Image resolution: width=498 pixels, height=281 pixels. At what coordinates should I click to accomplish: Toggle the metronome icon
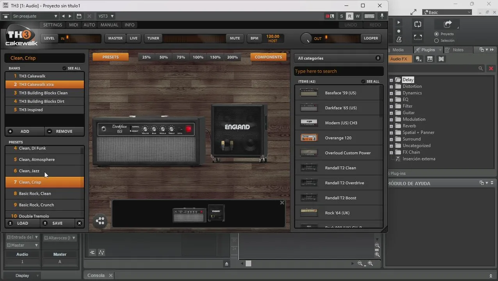pyautogui.click(x=399, y=39)
